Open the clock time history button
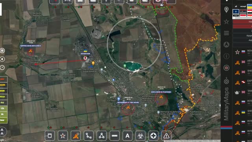The width and height of the screenshot is (252, 142). coord(2,67)
